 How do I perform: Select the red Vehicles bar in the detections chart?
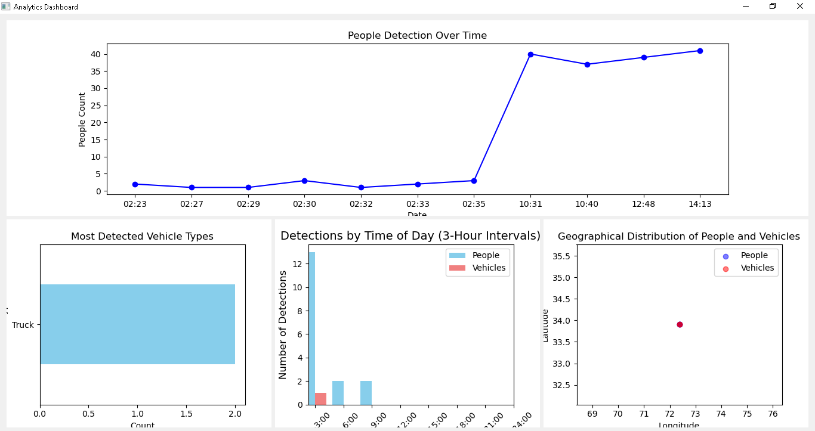tap(320, 398)
